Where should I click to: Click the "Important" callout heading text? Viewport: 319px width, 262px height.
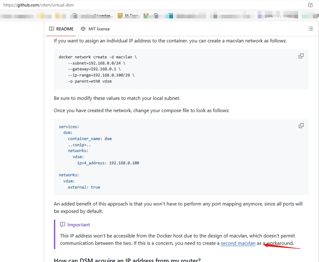[79, 225]
